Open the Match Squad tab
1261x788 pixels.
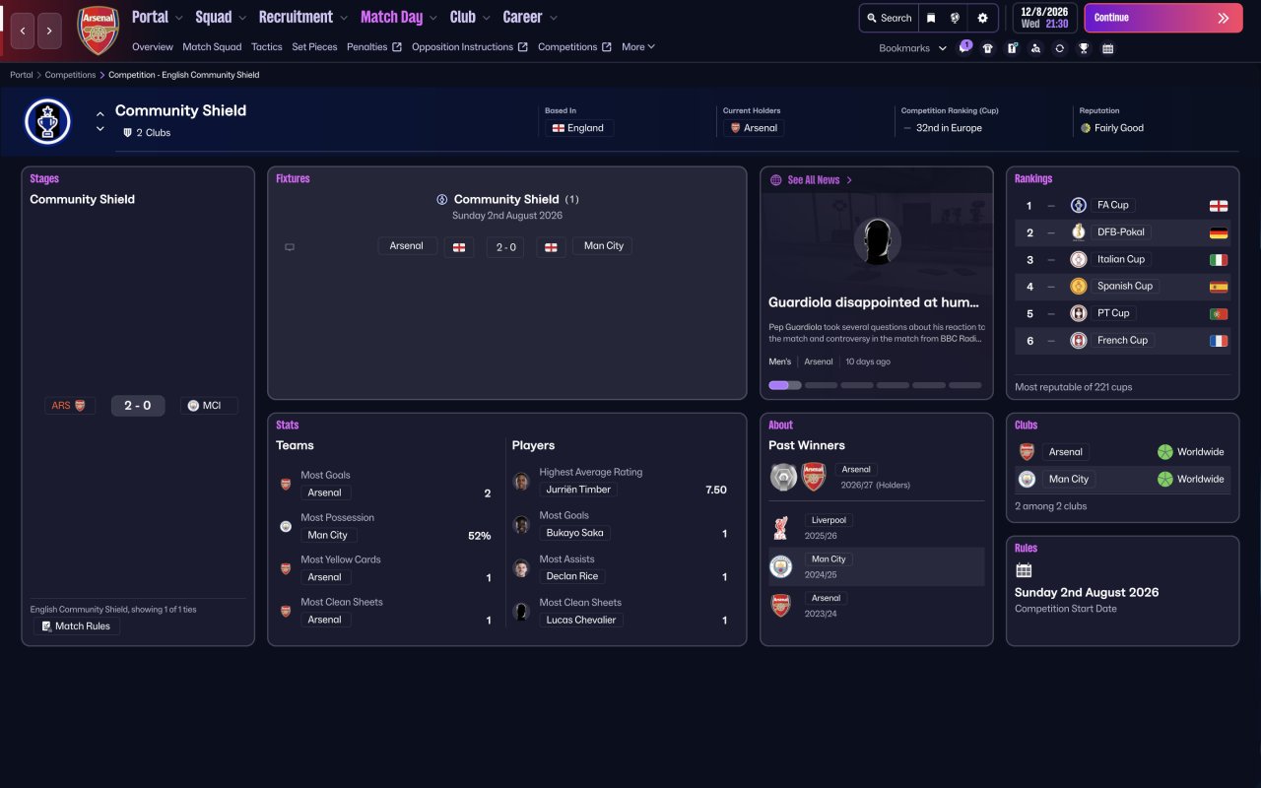coord(212,46)
